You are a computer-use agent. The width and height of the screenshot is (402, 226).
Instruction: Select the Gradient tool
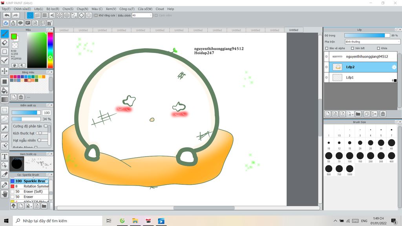coord(5,99)
